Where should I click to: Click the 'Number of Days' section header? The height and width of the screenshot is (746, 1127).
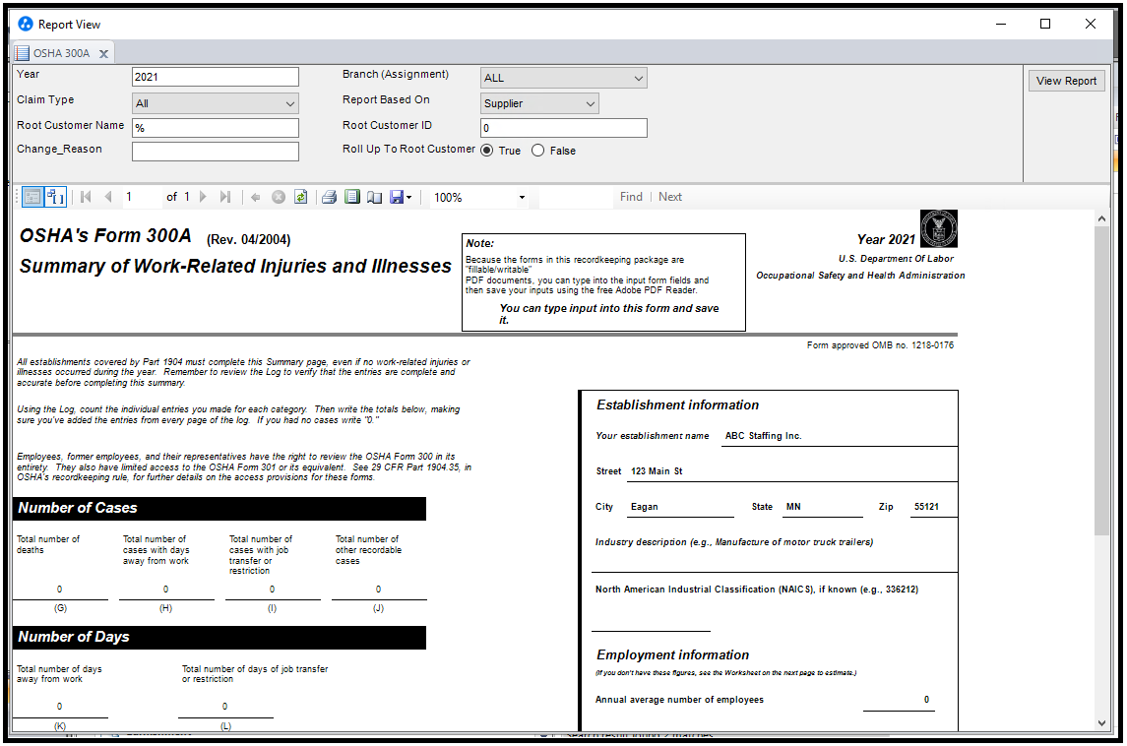coord(219,638)
